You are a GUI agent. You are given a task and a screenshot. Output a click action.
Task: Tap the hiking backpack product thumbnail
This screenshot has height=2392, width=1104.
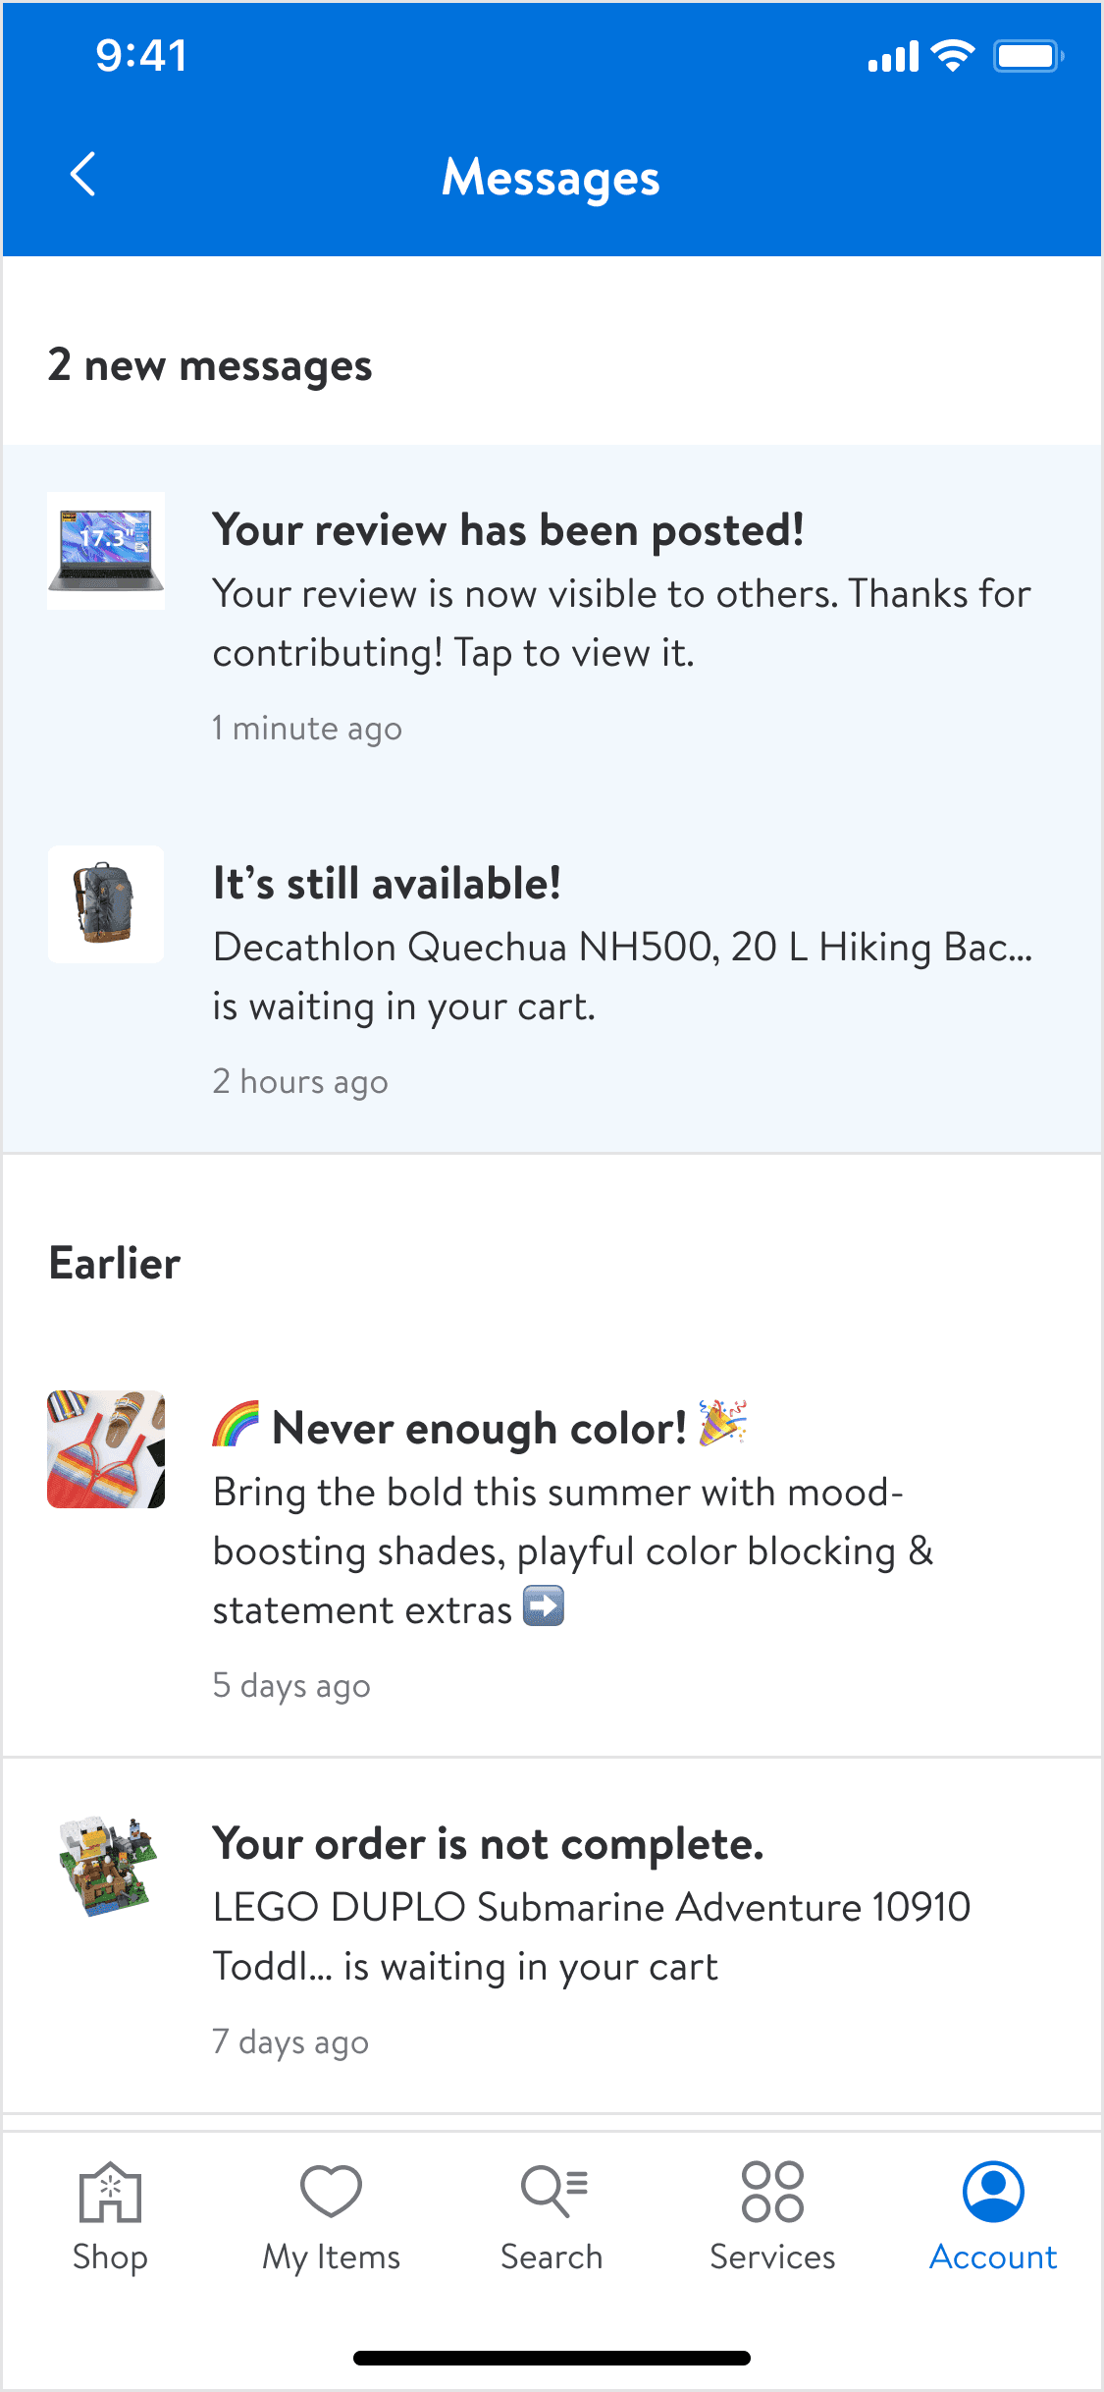(106, 904)
